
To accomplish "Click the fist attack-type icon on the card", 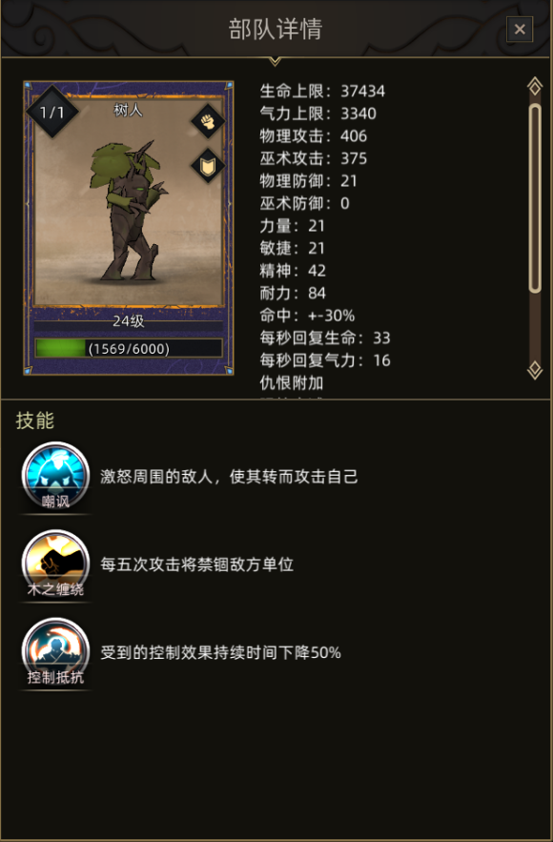I will [x=208, y=121].
